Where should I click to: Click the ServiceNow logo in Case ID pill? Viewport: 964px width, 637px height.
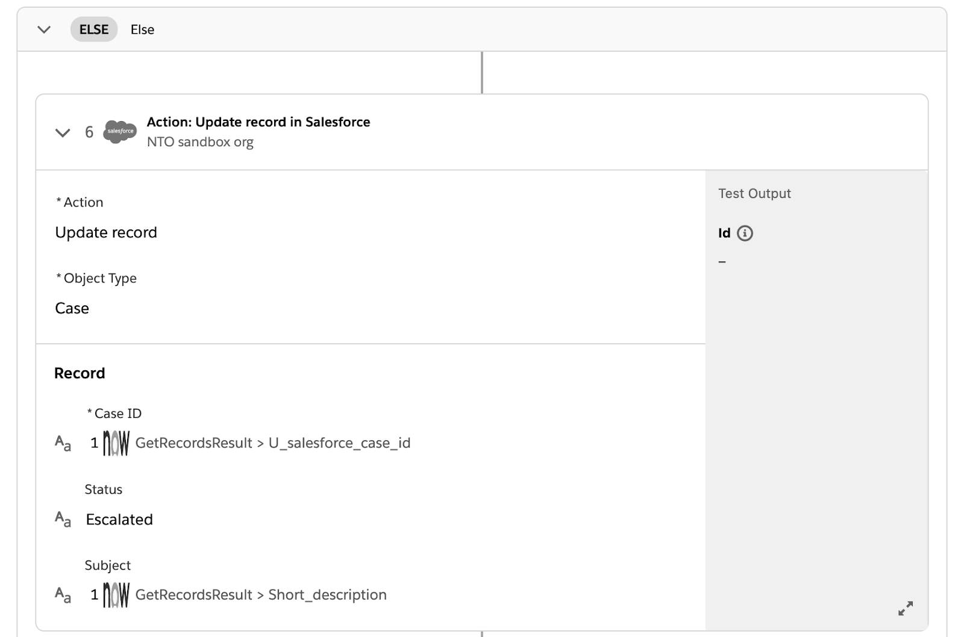pyautogui.click(x=116, y=443)
